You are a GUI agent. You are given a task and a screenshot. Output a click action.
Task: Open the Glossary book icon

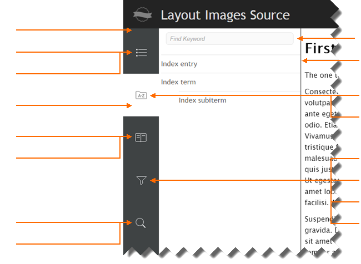point(141,137)
